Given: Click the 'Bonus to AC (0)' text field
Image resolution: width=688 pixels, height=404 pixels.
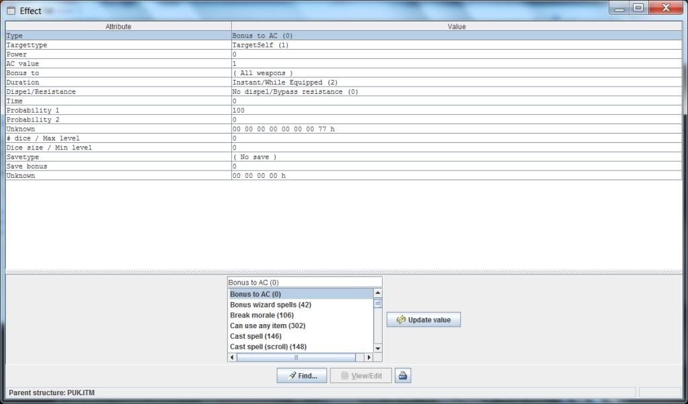Looking at the screenshot, I should 305,283.
